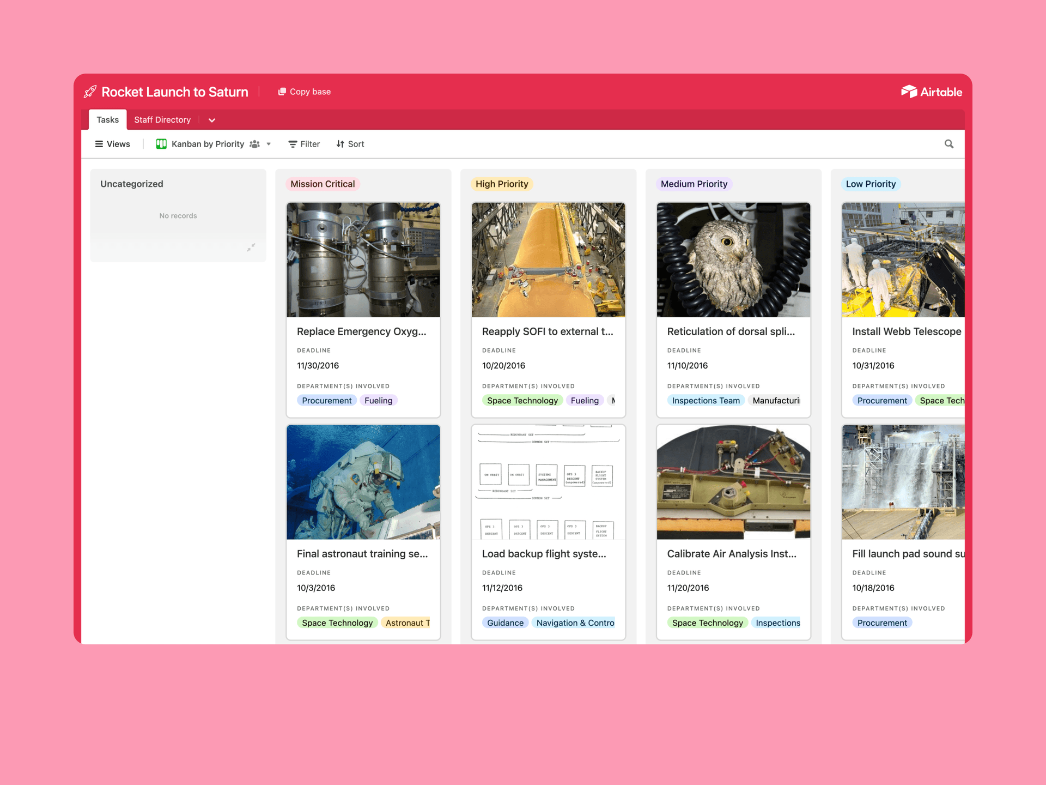The image size is (1046, 785).
Task: Click Fueling tag on Replace Emergency card
Action: pos(379,401)
